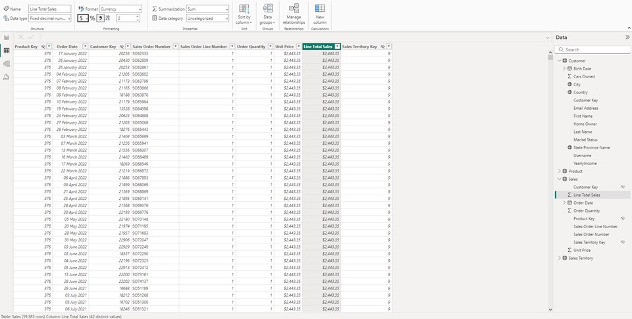This screenshot has width=632, height=319.
Task: Switch to Report view icon
Action: [7, 37]
